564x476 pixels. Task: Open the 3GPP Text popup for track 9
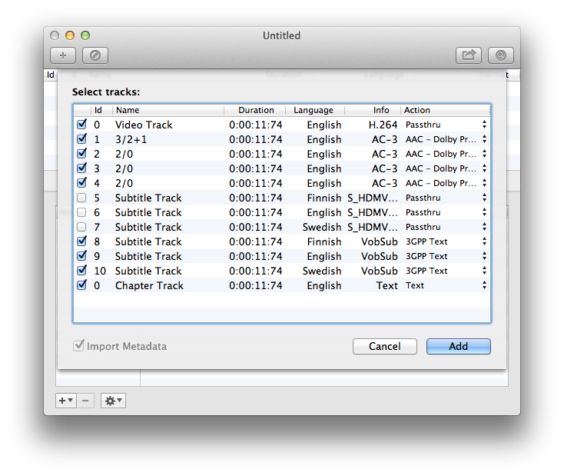[x=446, y=256]
